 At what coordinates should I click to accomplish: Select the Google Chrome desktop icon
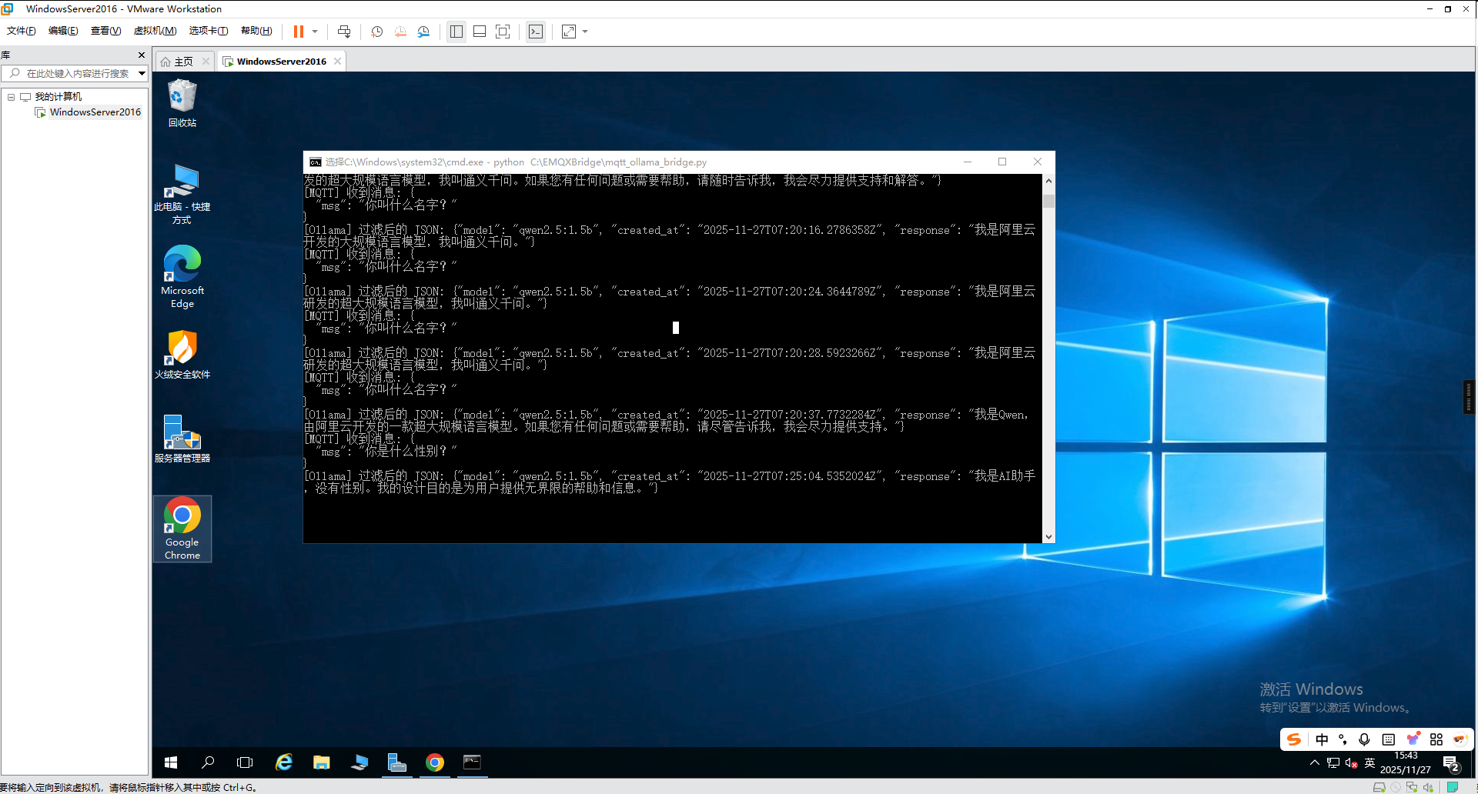click(182, 529)
